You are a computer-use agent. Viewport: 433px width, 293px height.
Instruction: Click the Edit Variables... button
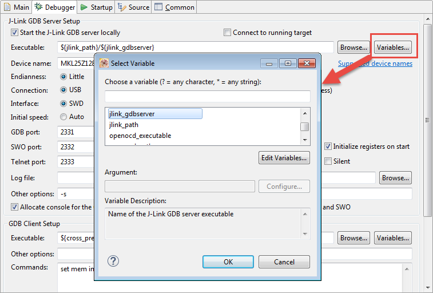click(284, 157)
